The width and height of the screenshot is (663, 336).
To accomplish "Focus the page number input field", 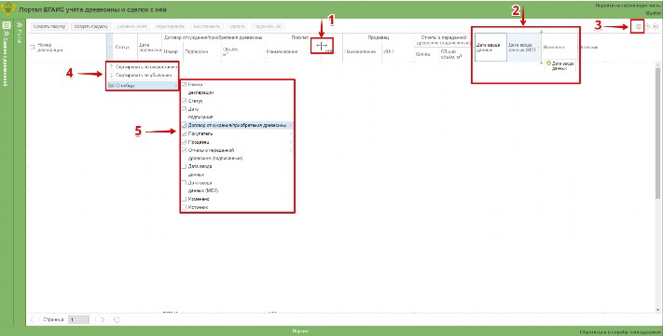I will (x=78, y=320).
